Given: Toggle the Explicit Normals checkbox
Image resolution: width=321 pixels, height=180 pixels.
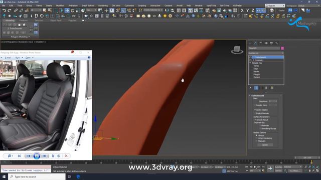Looking at the screenshot, I should pyautogui.click(x=255, y=113).
